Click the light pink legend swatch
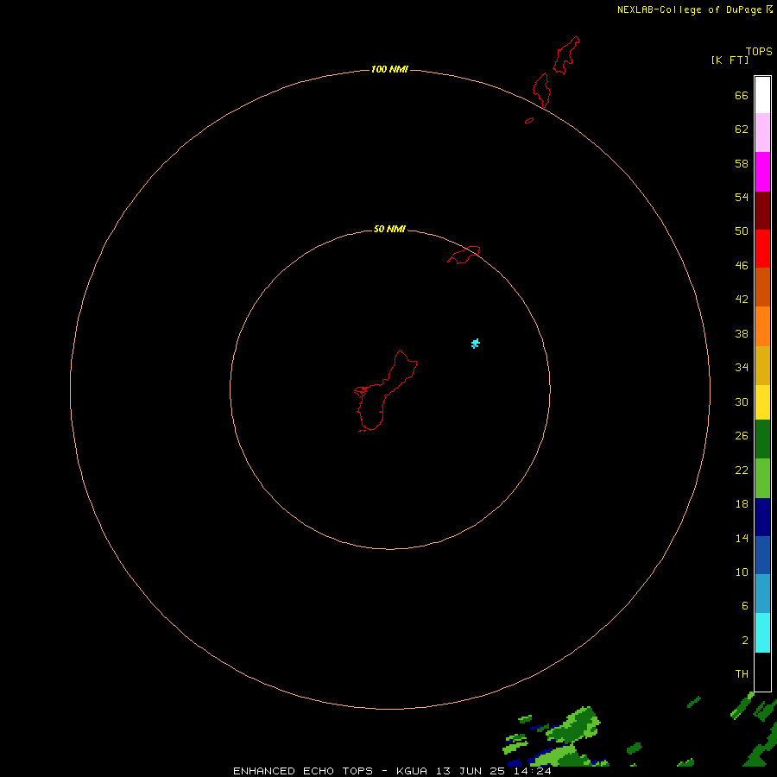Viewport: 777px width, 777px height. 762,132
